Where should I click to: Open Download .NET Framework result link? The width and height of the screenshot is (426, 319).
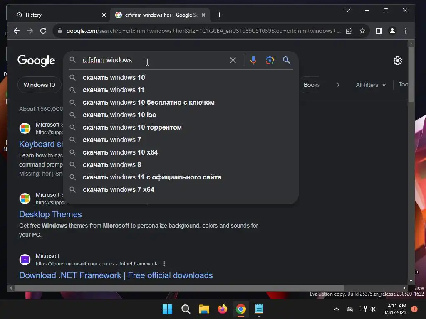click(x=116, y=275)
